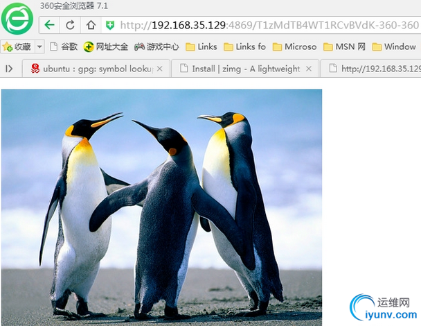Reload the page with the refresh icon
This screenshot has height=326, width=421.
coord(70,25)
